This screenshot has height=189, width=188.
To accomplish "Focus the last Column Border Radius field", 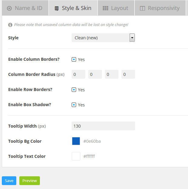I will tap(128, 74).
